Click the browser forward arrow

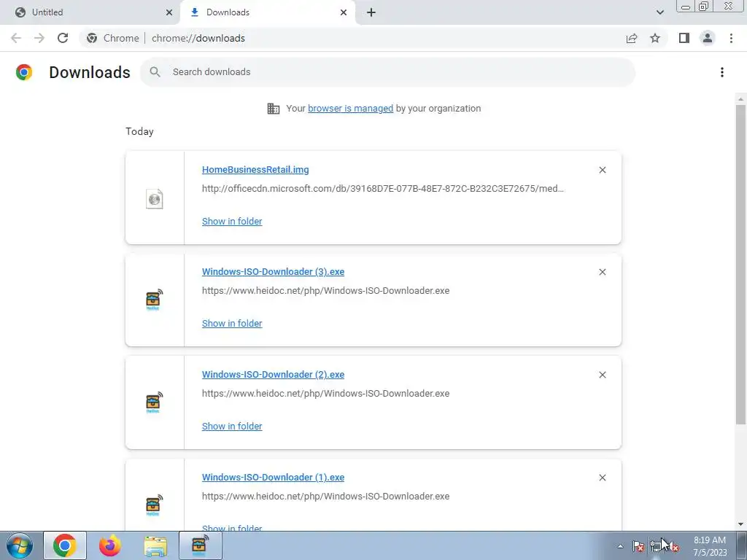coord(39,38)
